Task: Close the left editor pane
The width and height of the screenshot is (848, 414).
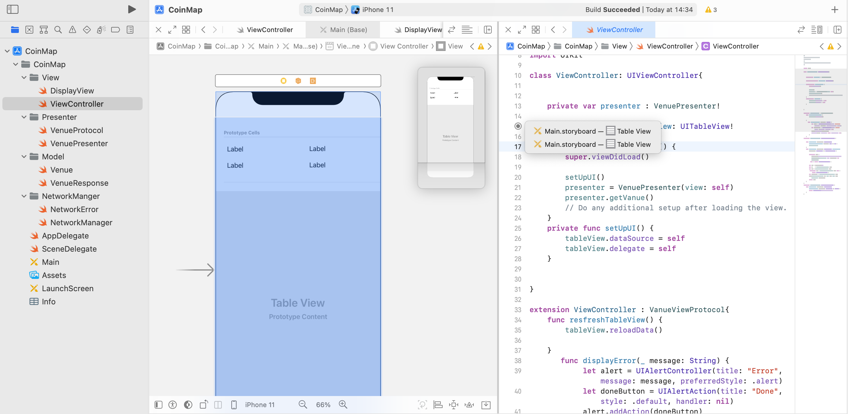Action: [158, 30]
